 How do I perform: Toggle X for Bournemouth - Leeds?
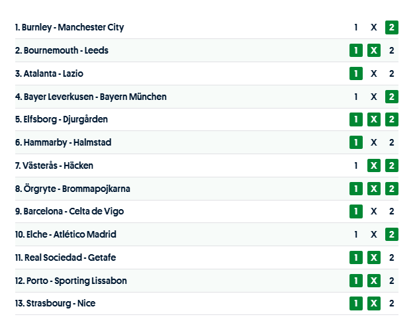pos(374,51)
